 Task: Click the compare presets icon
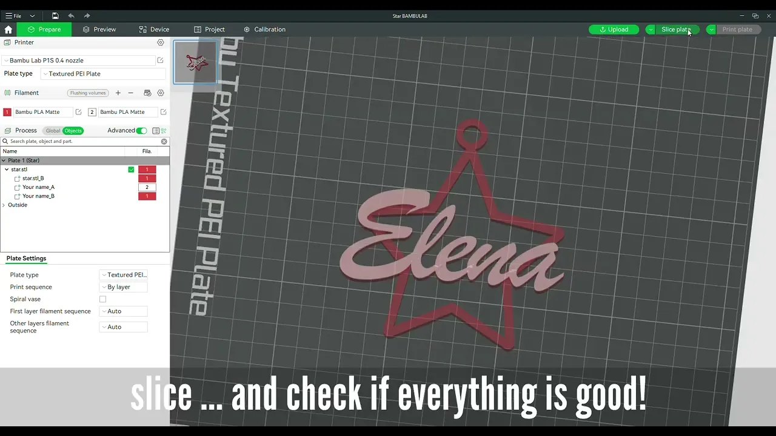tap(164, 131)
